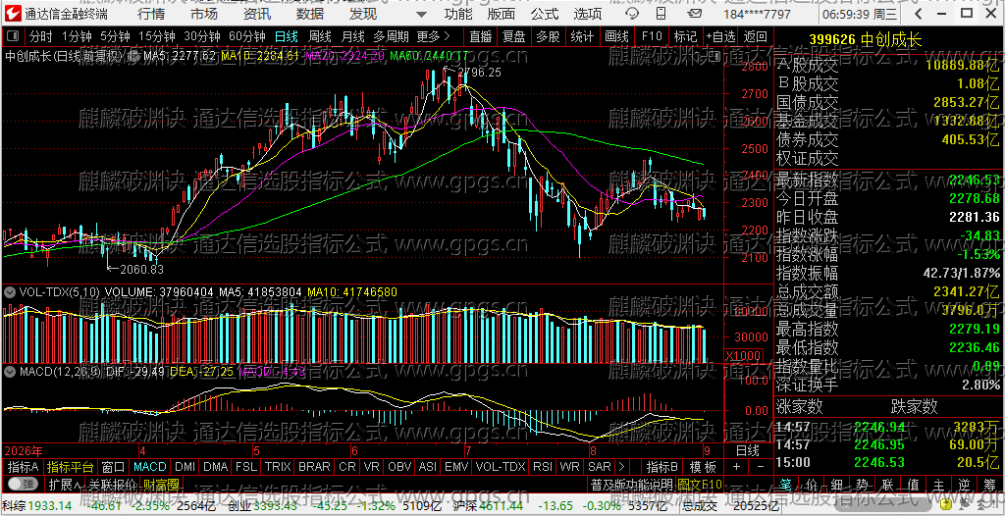
Task: Click the 多股 multi-stock button
Action: click(x=549, y=36)
